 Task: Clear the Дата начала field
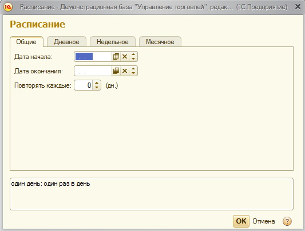point(125,57)
